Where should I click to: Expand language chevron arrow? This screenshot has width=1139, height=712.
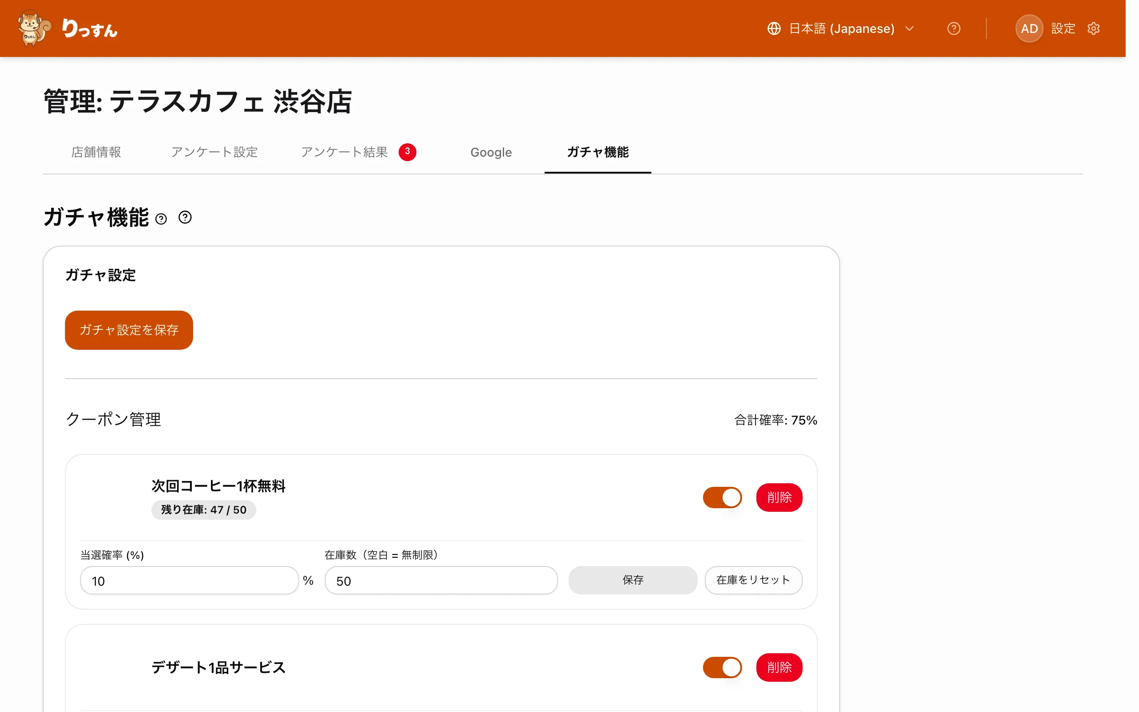coord(909,29)
